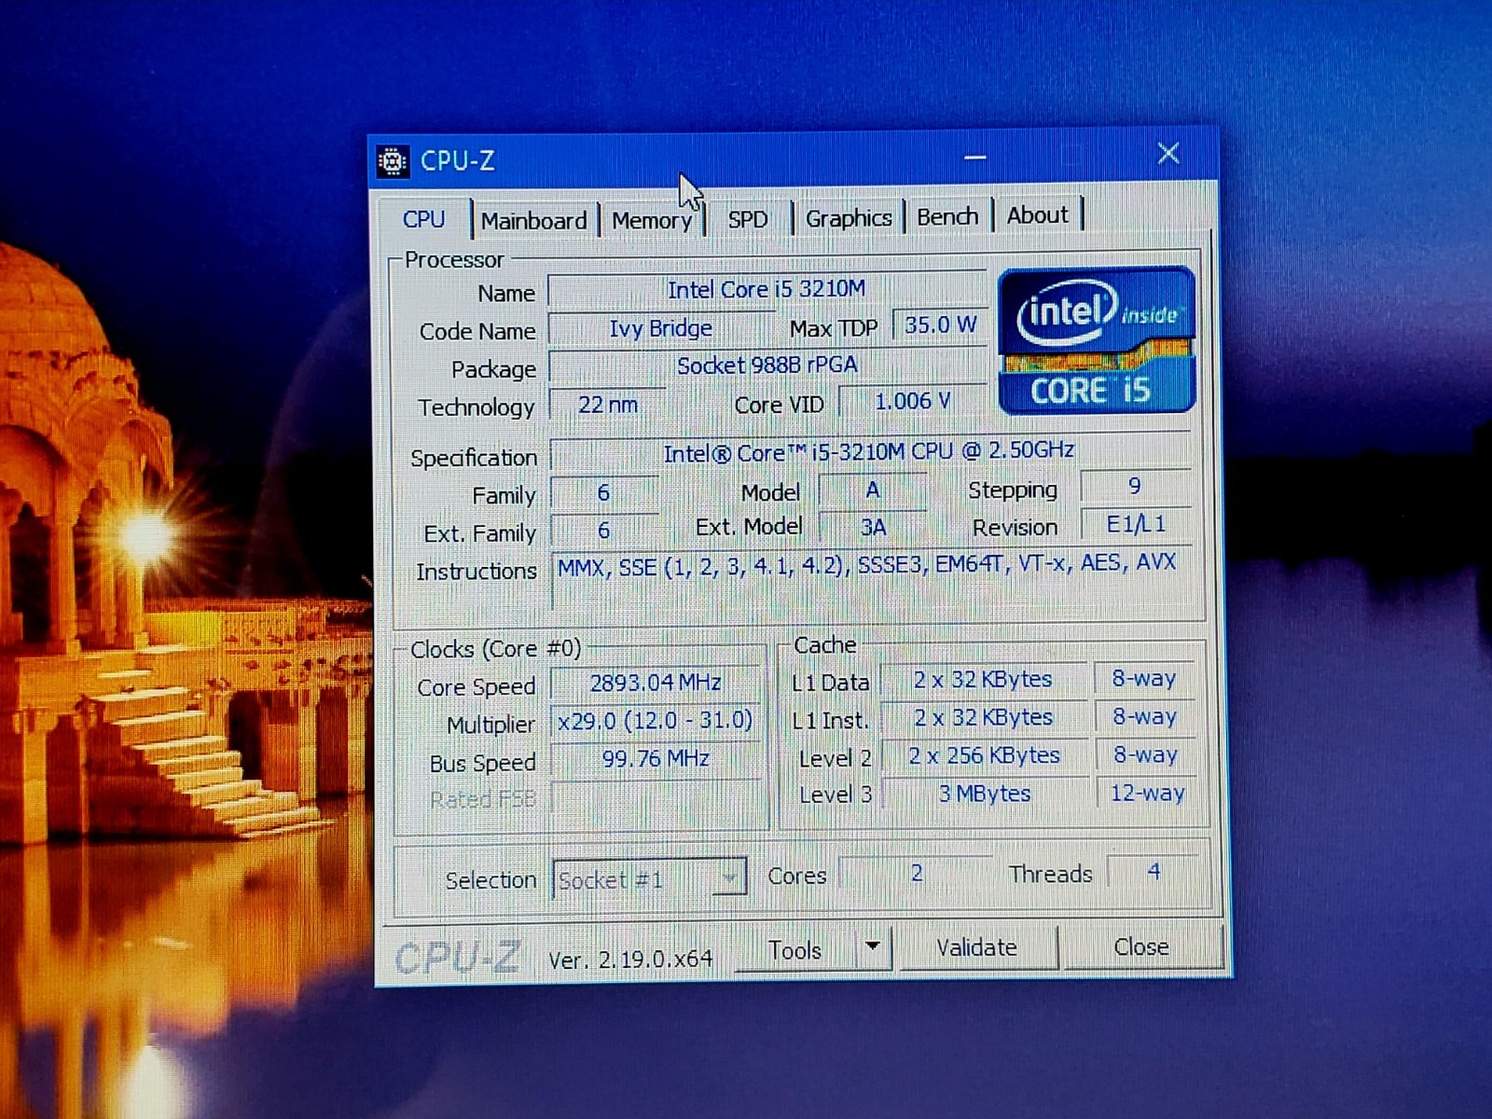Click the L1 Data 8-way associativity value
The image size is (1492, 1119).
coord(1144,678)
